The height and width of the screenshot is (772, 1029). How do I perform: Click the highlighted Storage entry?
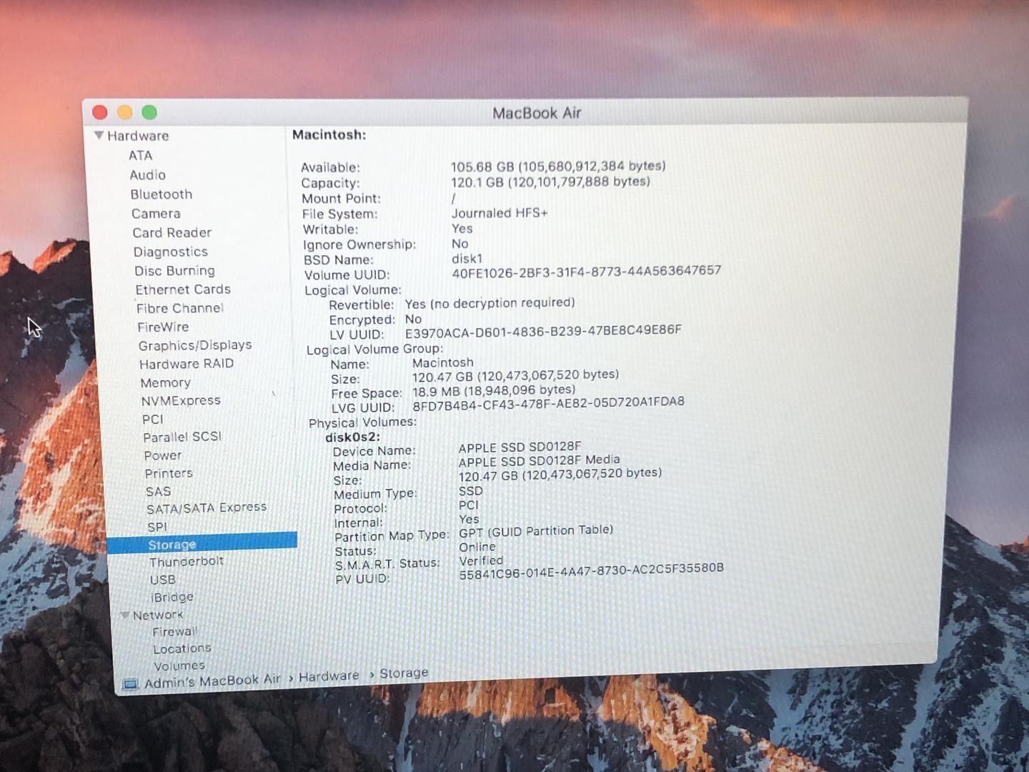point(202,543)
